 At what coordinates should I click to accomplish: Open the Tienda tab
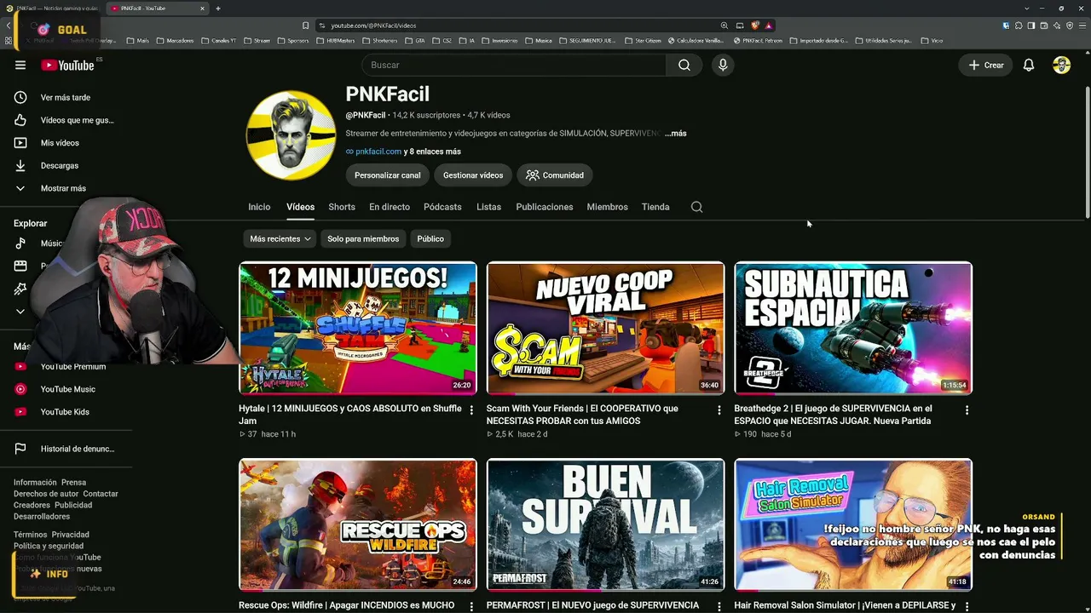[x=655, y=207]
